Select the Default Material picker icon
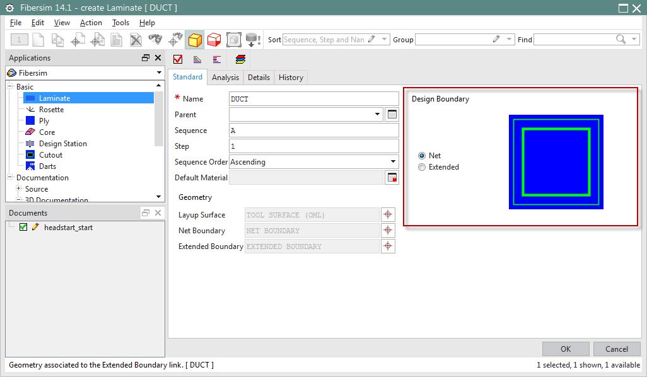This screenshot has width=647, height=377. click(x=393, y=177)
